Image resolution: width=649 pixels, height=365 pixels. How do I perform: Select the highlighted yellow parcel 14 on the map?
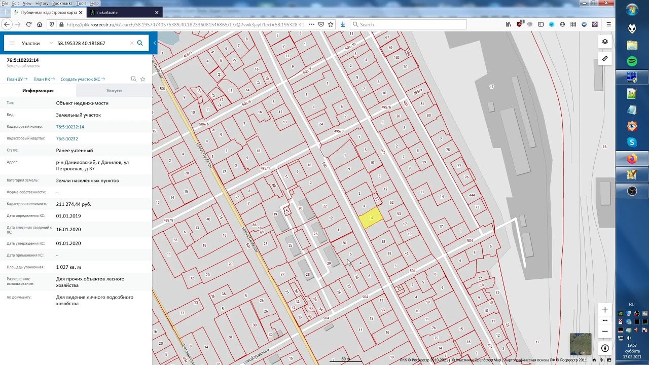pyautogui.click(x=371, y=218)
